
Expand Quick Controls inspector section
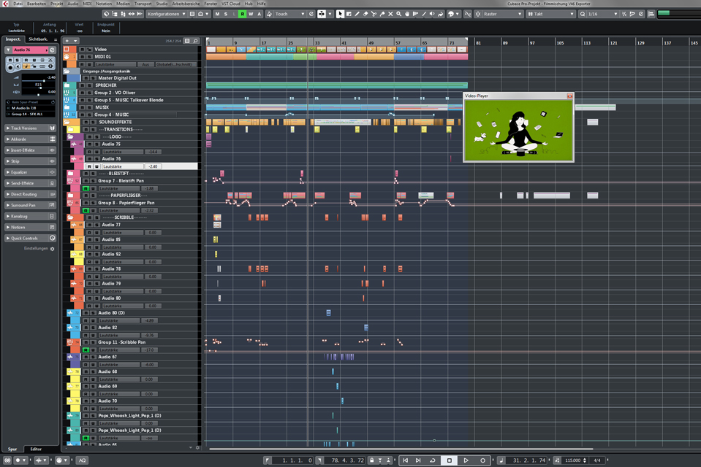click(x=30, y=238)
